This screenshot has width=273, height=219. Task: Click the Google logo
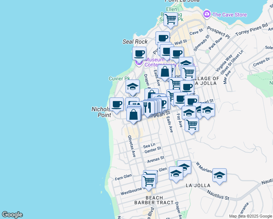[x=12, y=215]
